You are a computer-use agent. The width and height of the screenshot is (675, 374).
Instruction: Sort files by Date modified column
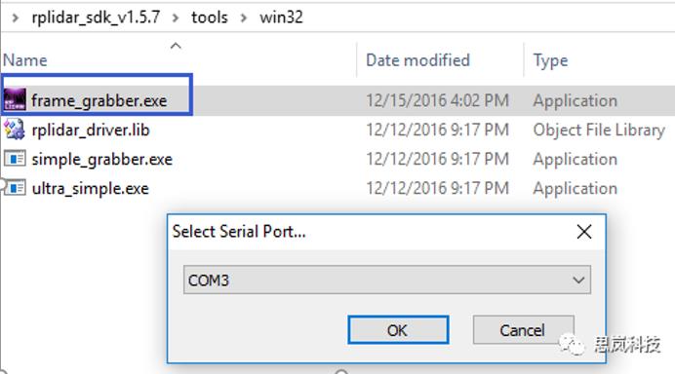pyautogui.click(x=417, y=60)
